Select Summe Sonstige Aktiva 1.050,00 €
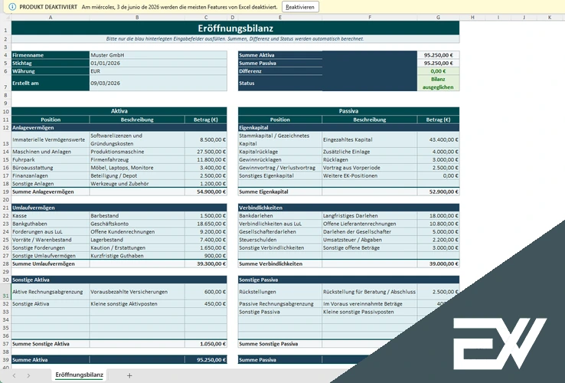This screenshot has width=565, height=383. point(206,344)
